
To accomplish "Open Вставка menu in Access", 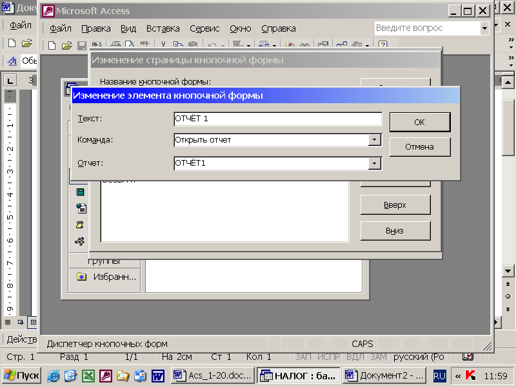I will tap(163, 28).
